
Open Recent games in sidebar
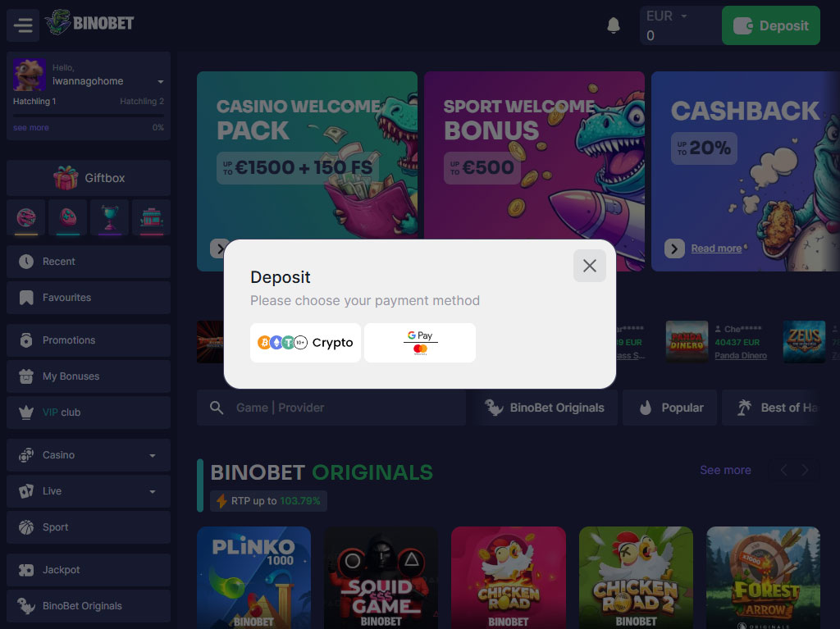coord(89,262)
